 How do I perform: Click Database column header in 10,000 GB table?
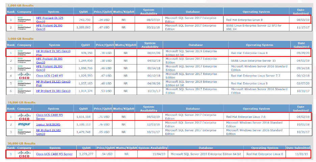pyautogui.click(x=193, y=109)
